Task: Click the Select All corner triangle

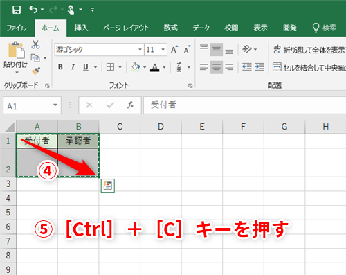Action: [9, 127]
